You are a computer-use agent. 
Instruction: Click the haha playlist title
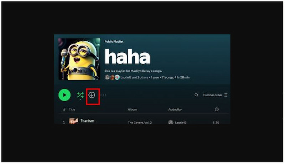[128, 57]
